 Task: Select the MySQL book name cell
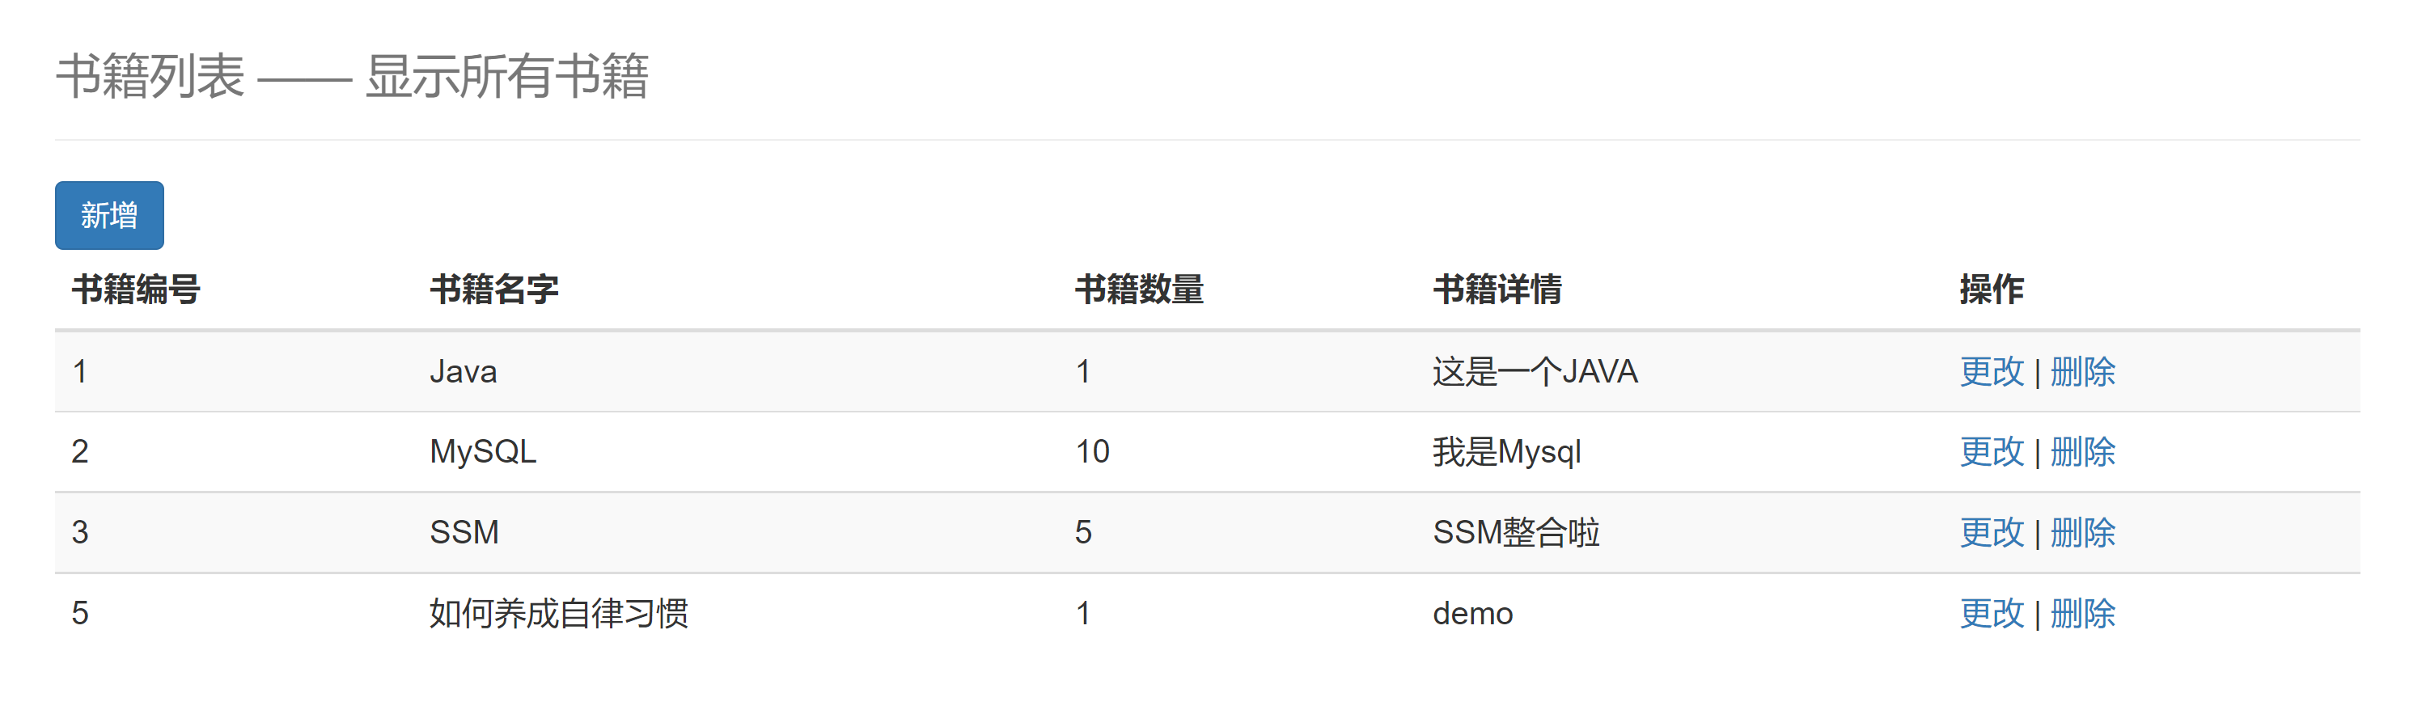point(483,451)
